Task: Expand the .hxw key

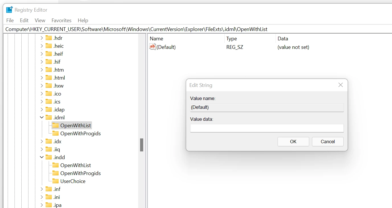Action: [42, 86]
